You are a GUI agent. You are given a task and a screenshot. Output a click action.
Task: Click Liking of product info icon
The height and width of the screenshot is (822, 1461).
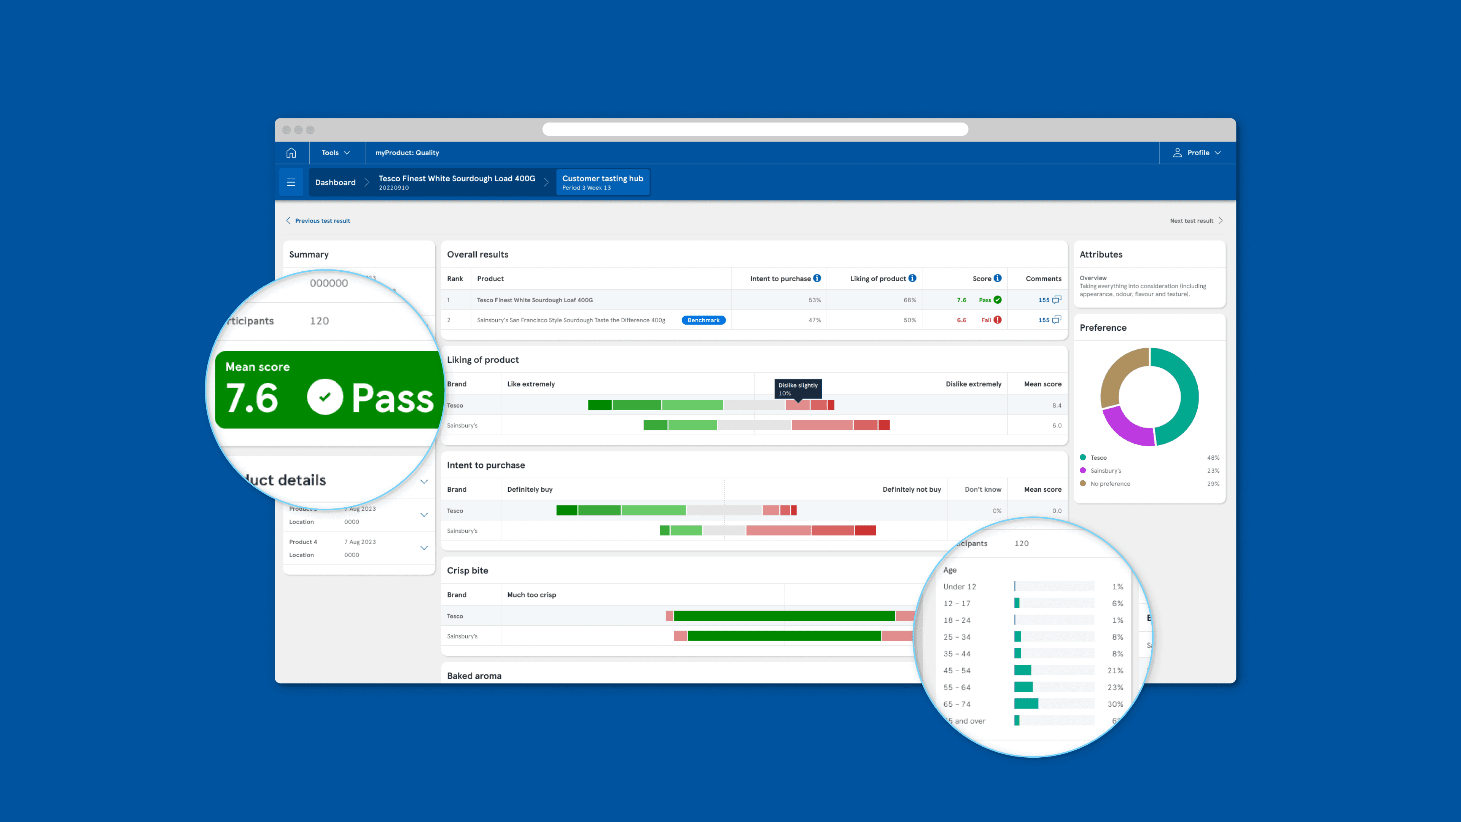tap(912, 278)
